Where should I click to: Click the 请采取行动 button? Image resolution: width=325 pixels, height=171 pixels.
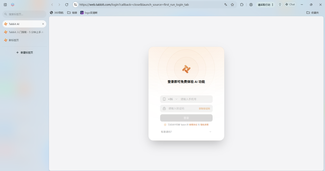click(x=264, y=5)
